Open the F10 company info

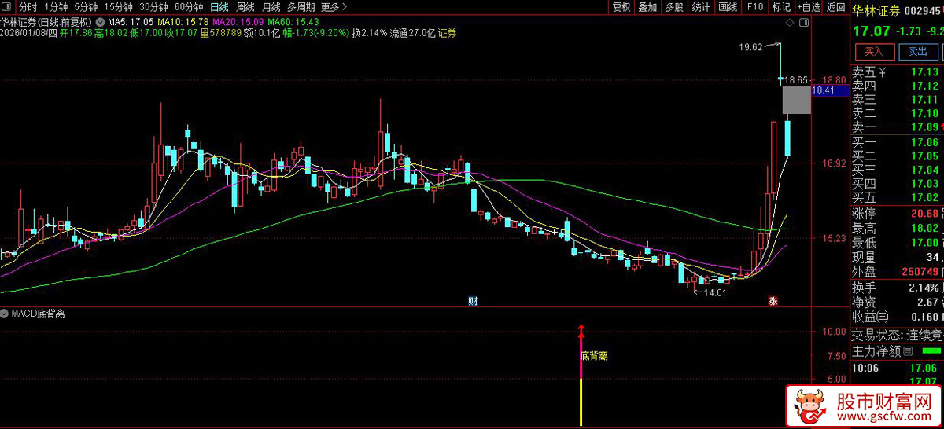tap(755, 7)
